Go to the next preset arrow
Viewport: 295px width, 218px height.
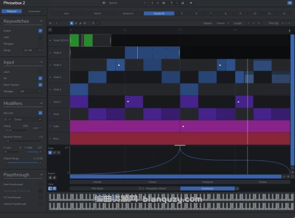(x=158, y=3)
